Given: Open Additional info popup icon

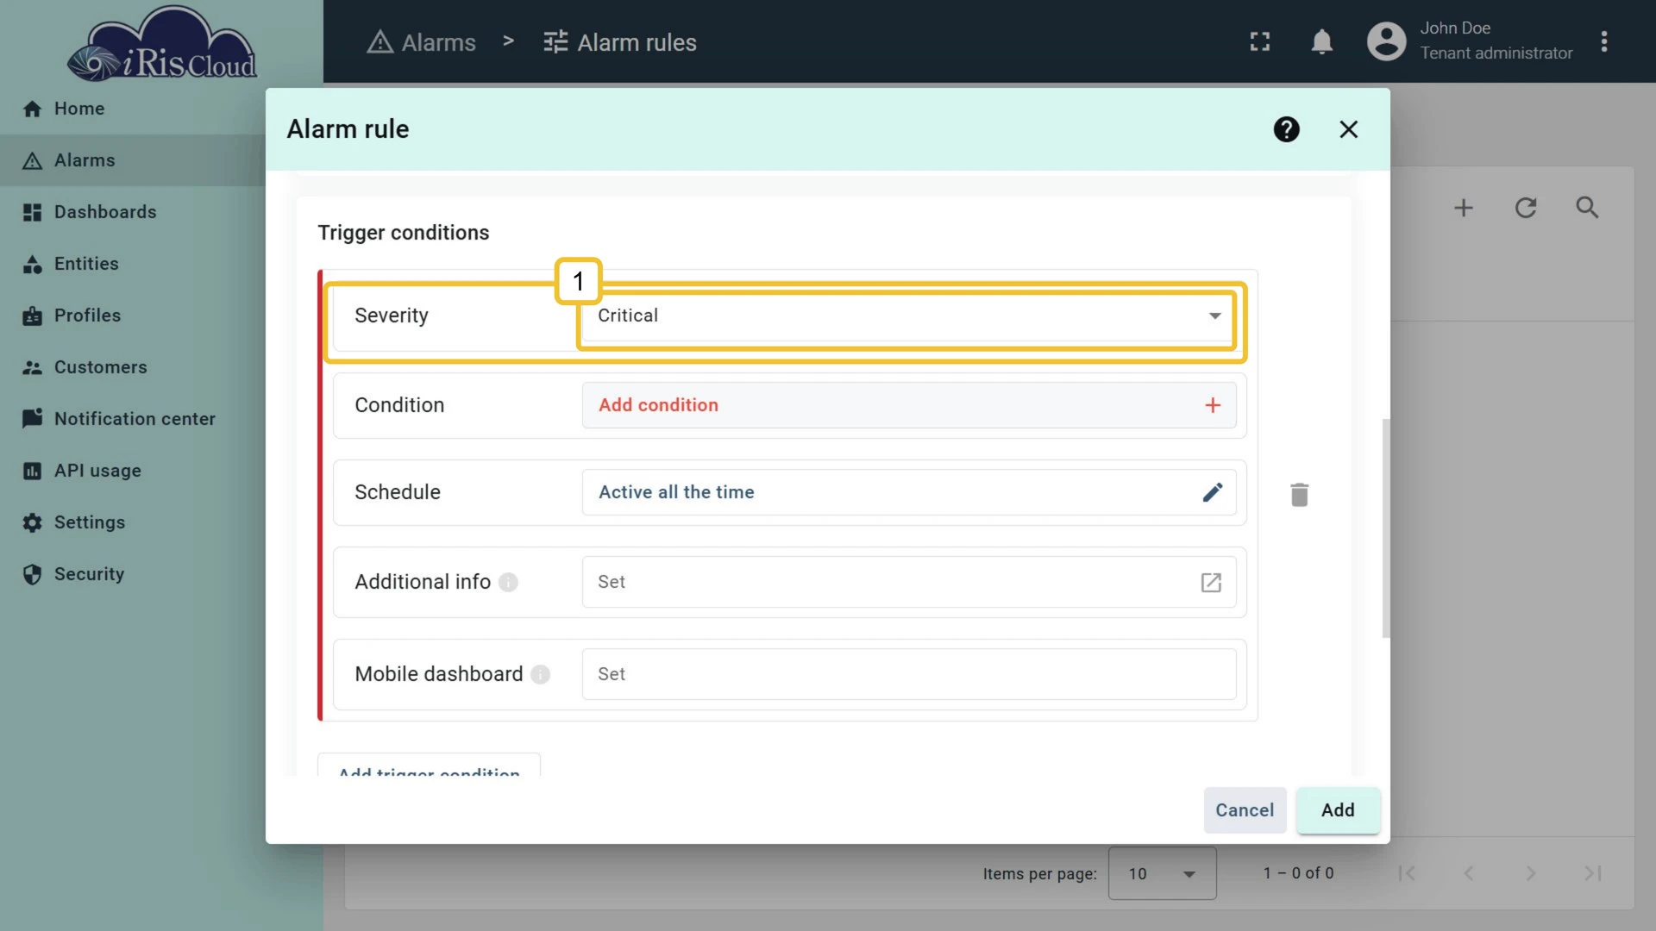Looking at the screenshot, I should point(1211,583).
